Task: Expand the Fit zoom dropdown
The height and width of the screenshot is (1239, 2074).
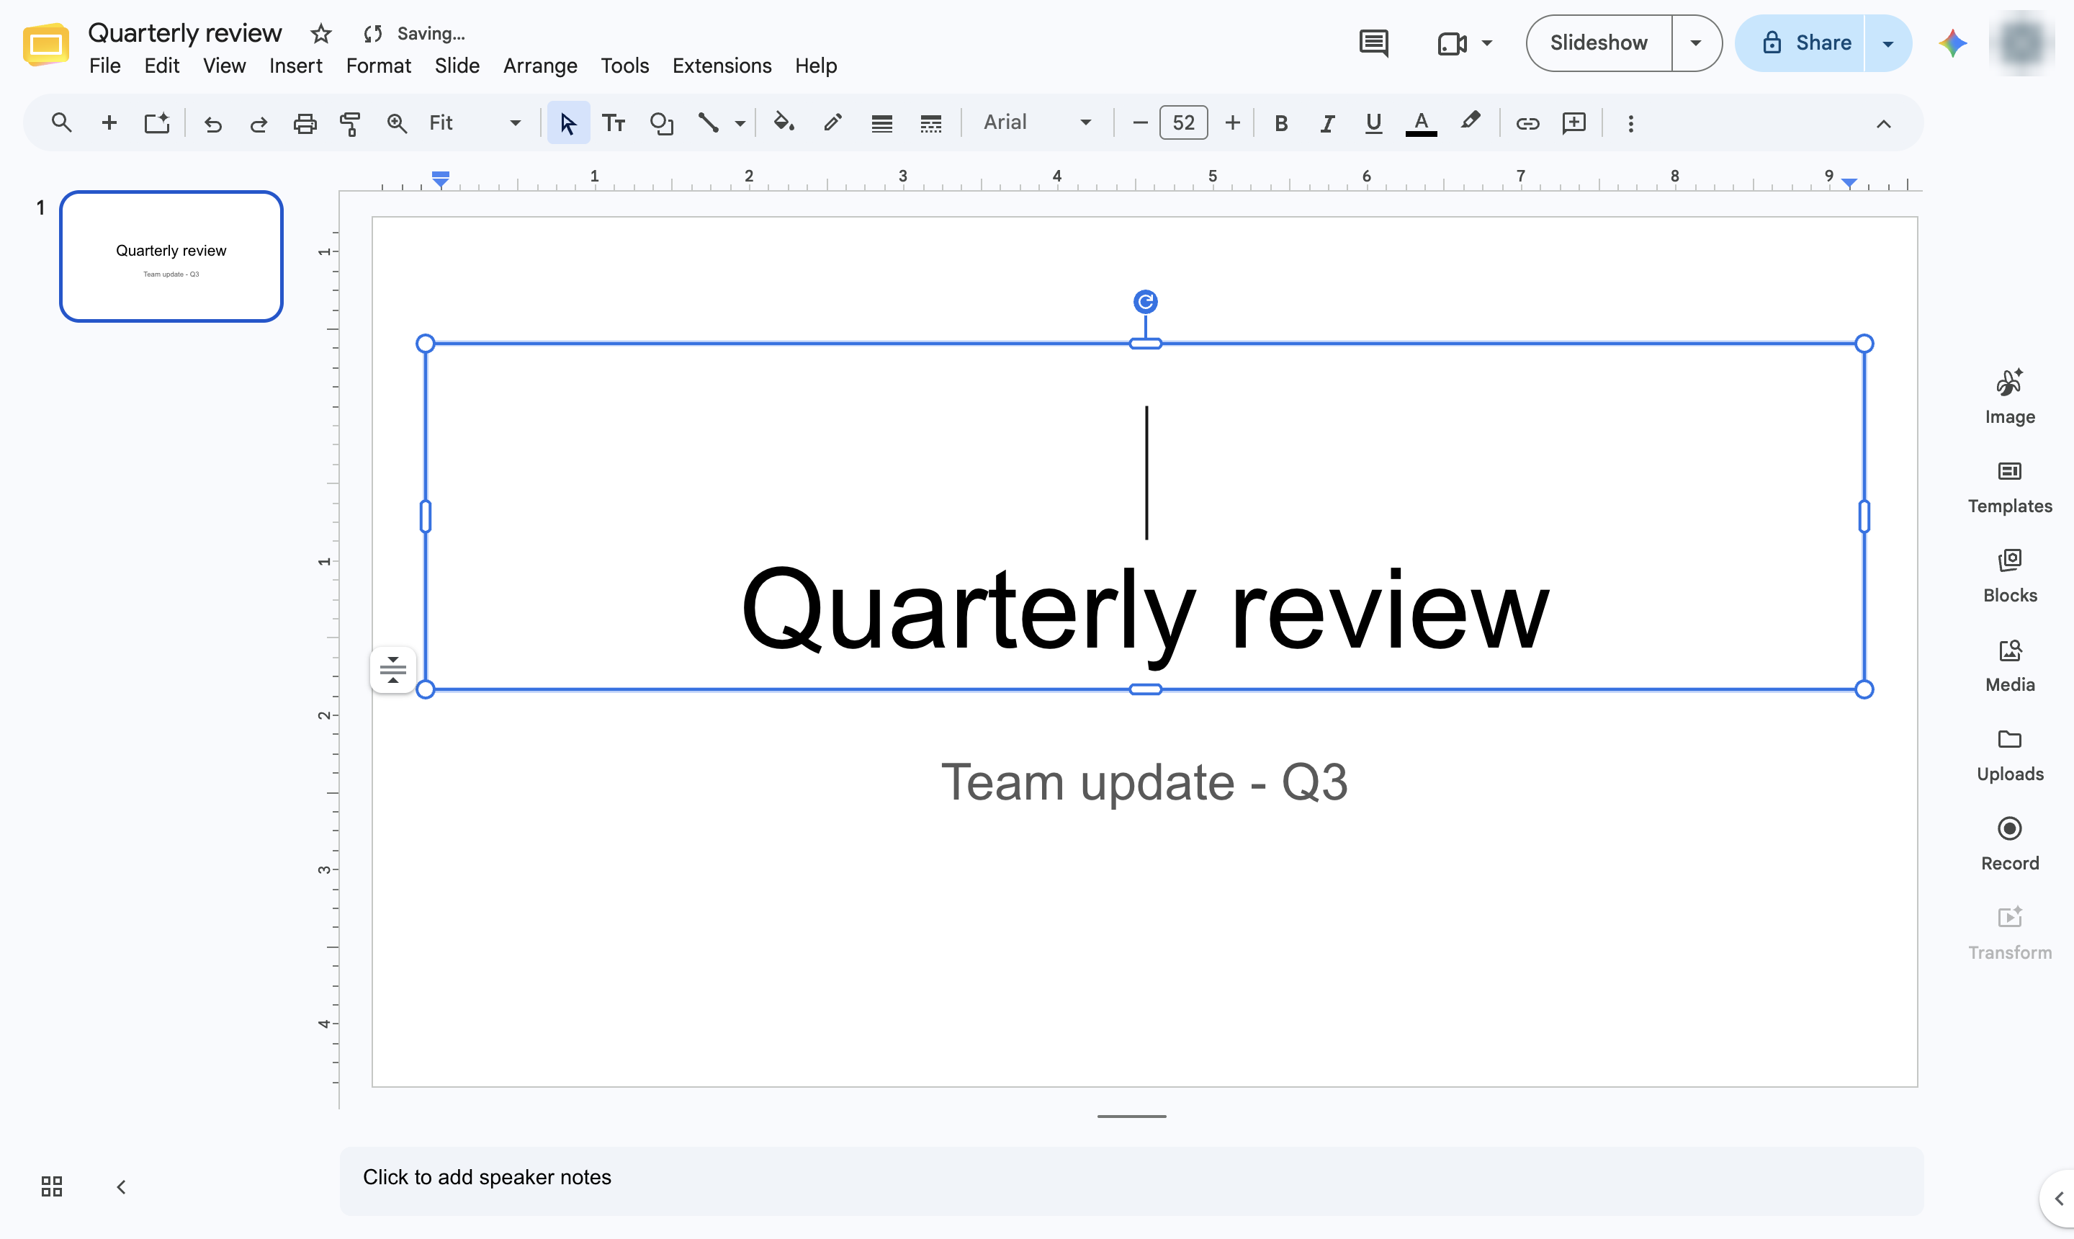Action: 474,122
